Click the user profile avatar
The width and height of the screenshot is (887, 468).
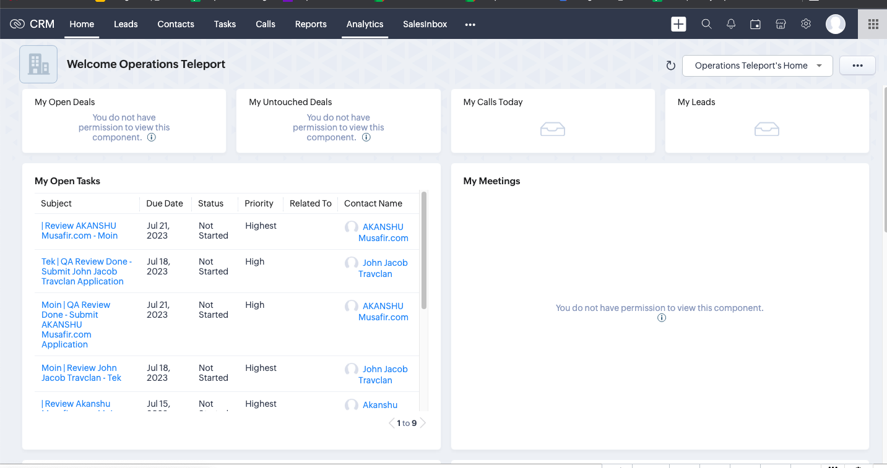tap(836, 24)
